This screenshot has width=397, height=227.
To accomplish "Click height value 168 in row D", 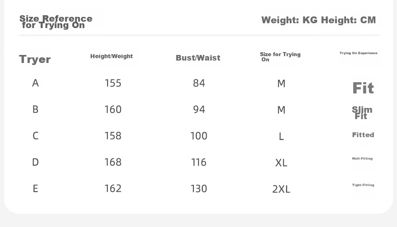I will click(x=113, y=162).
